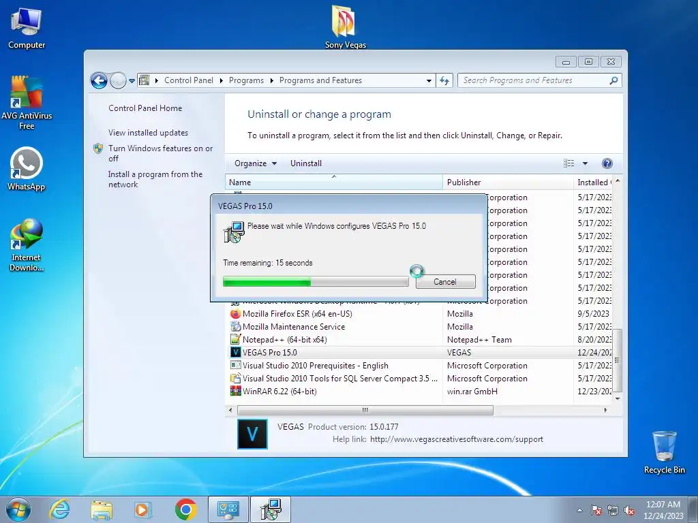Open the Computer desktop icon

27,29
